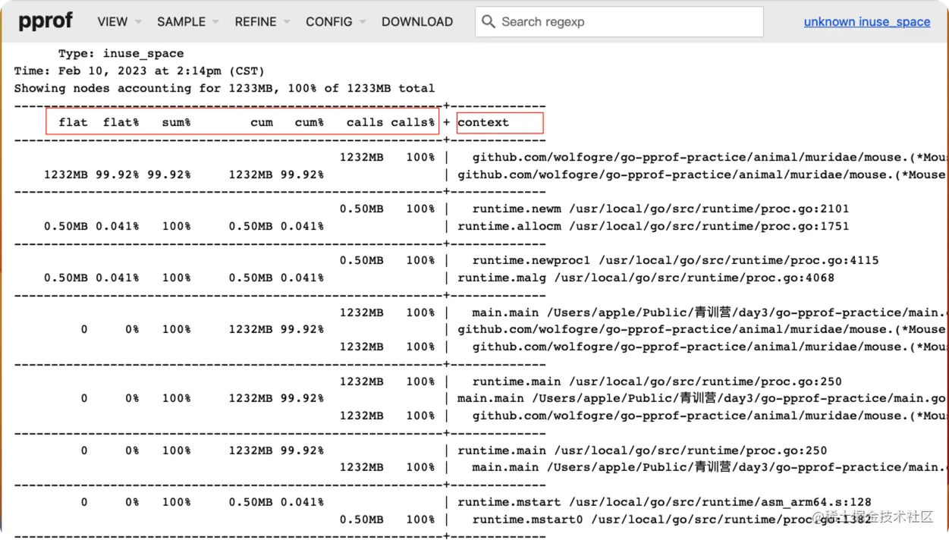Viewport: 949px width, 540px height.
Task: Click the DOWNLOAD menu item
Action: (x=417, y=22)
